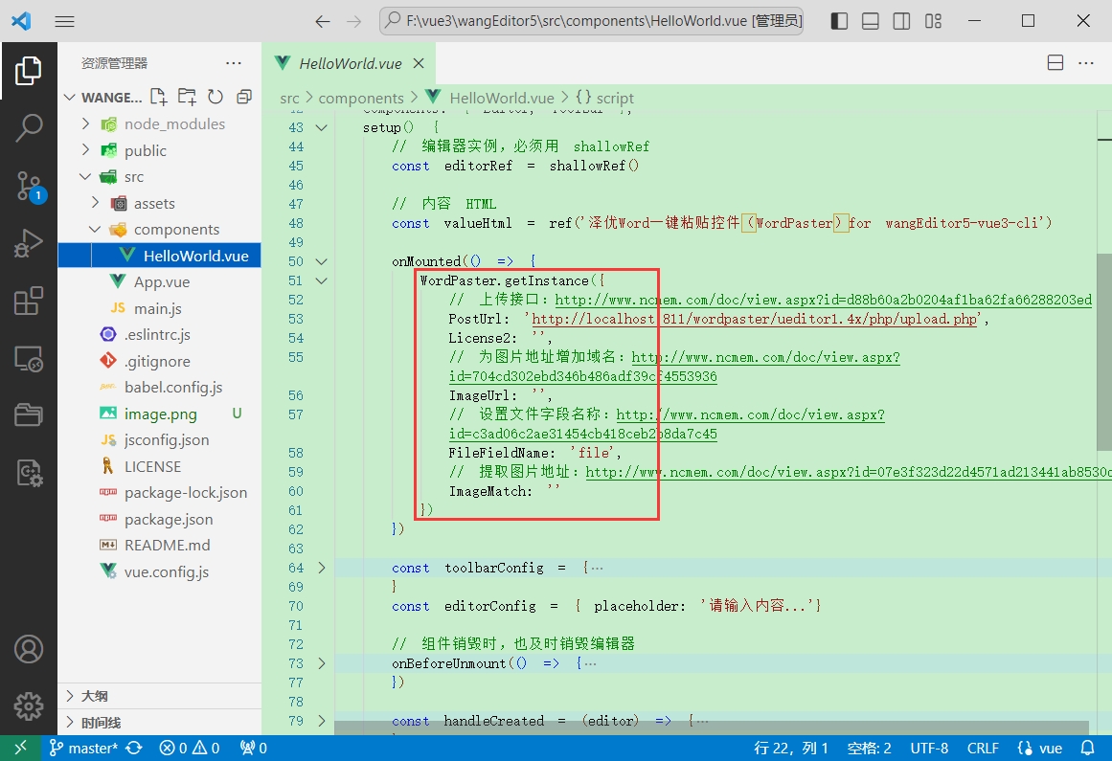This screenshot has height=761, width=1112.
Task: Open the hamburger application menu
Action: coord(64,21)
